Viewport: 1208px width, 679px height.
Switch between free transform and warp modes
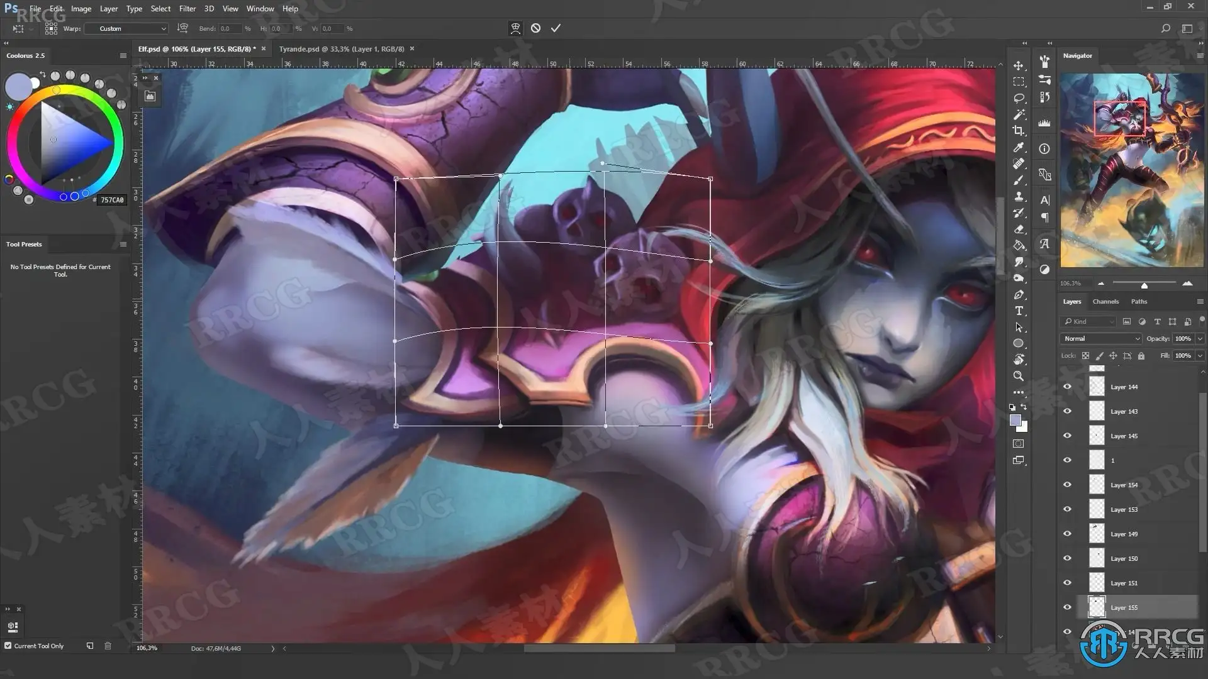click(515, 28)
